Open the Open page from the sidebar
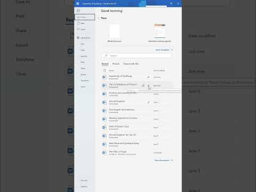This screenshot has height=192, width=256. tap(85, 29)
